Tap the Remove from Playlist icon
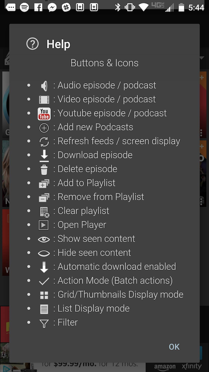The image size is (209, 372). tap(44, 198)
